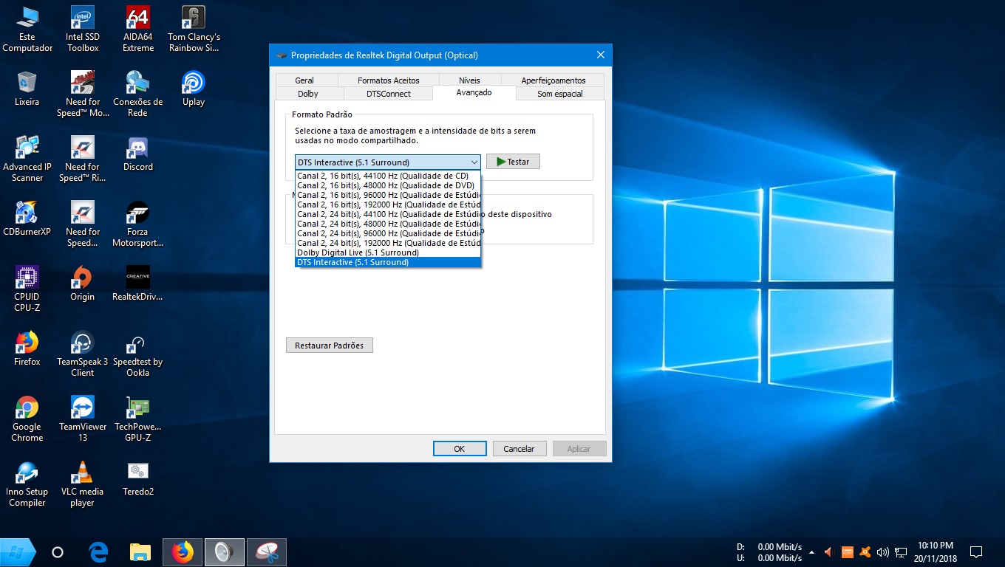
Task: Switch to the Dolby tab
Action: (x=308, y=94)
